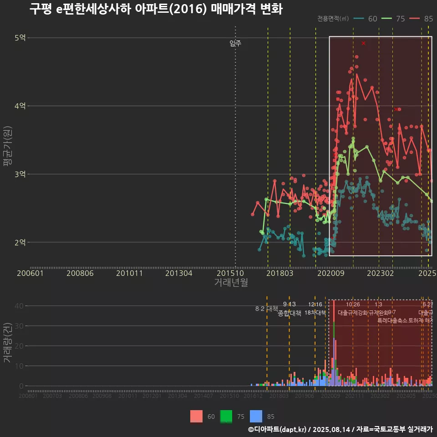The width and height of the screenshot is (437, 437).
Task: Click the green 75 bar legend square
Action: [226, 417]
